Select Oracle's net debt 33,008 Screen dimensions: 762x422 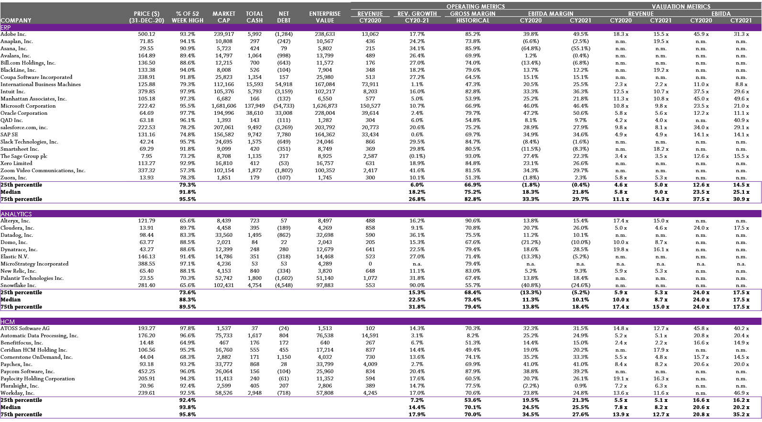tap(284, 113)
